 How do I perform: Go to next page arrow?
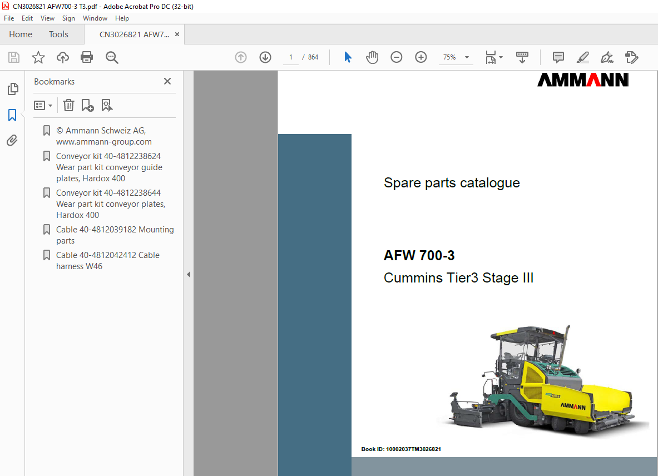(265, 57)
